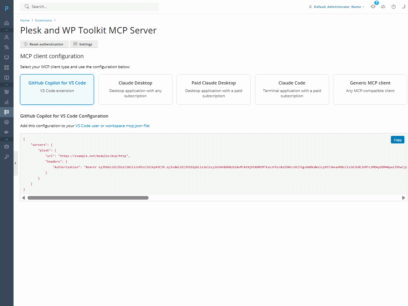Click the horizontal scrollbar under the code
Viewport: 408px width, 306px height.
(x=88, y=198)
